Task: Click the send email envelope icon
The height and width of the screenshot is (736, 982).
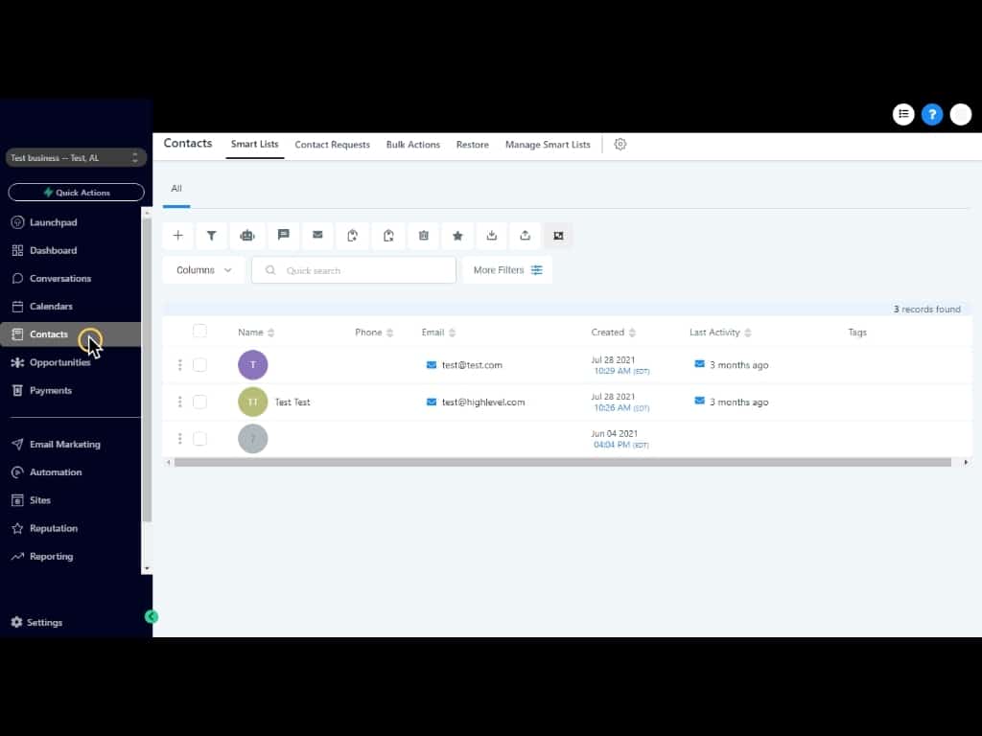Action: pos(317,236)
